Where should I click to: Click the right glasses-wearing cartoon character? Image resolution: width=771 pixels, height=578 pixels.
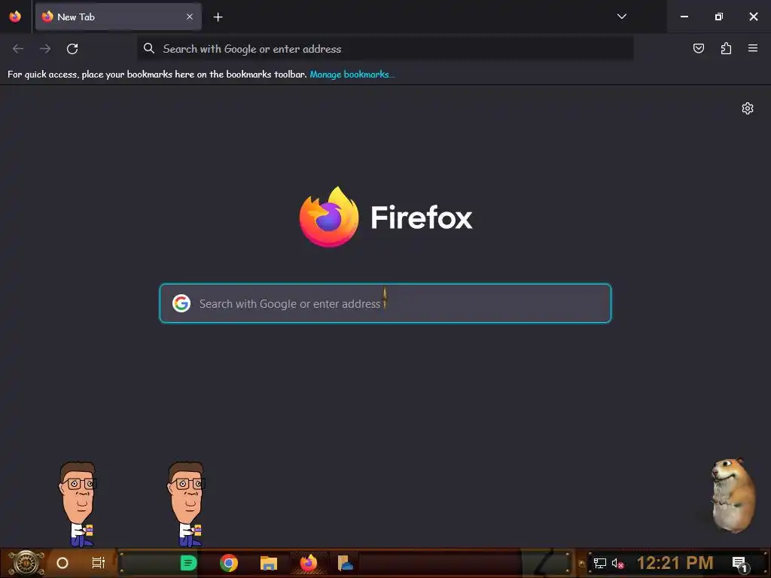[x=187, y=504]
